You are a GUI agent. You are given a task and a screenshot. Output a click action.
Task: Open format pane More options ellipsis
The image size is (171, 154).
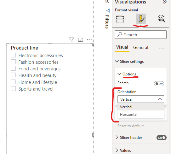162,49
